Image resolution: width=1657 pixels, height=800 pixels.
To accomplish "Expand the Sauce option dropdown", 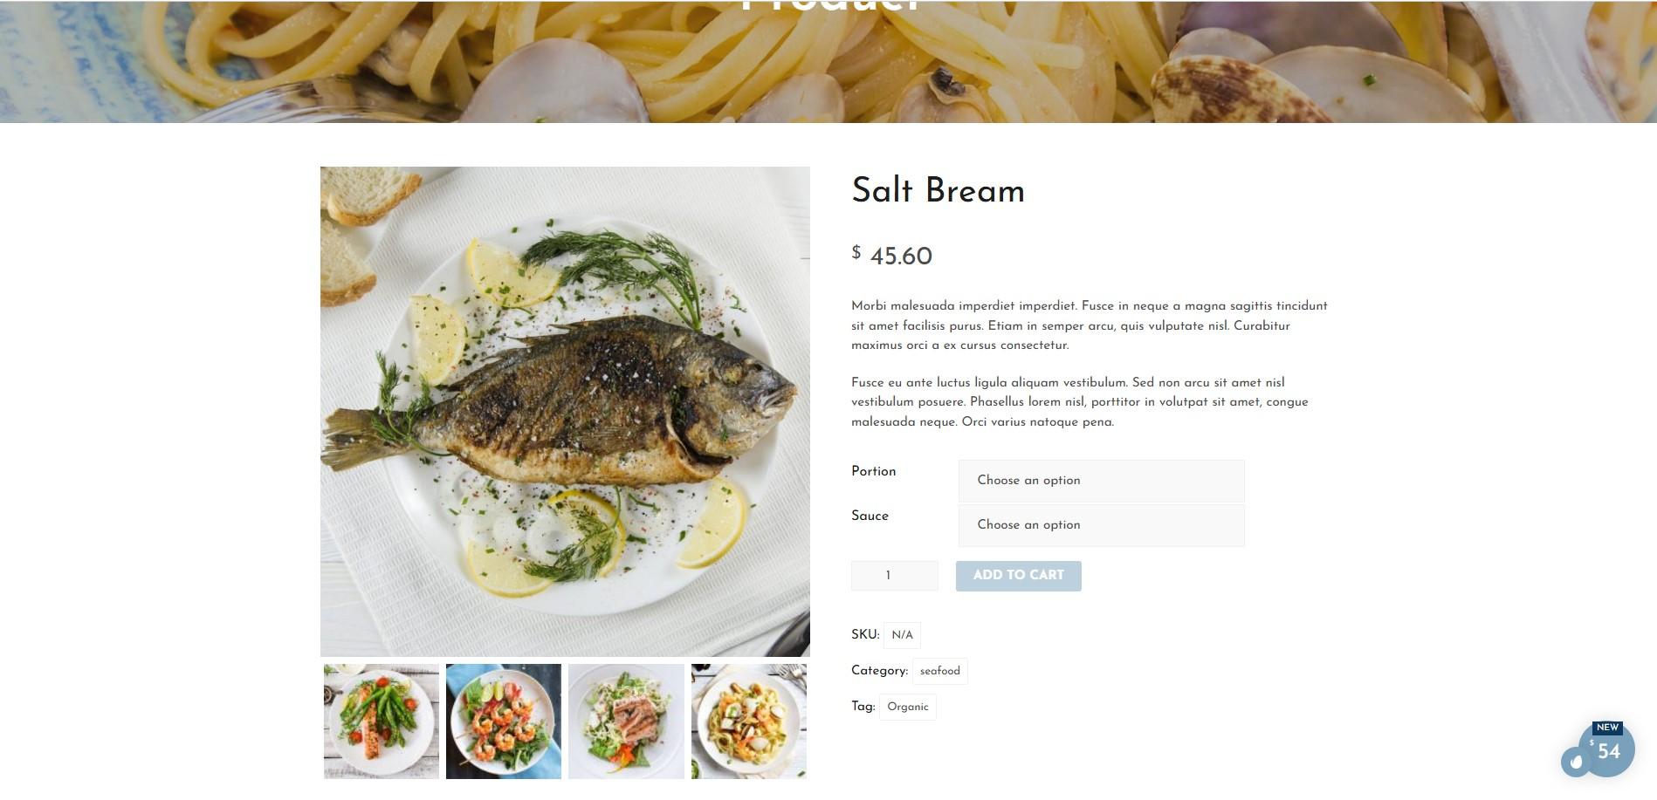I will [1101, 525].
